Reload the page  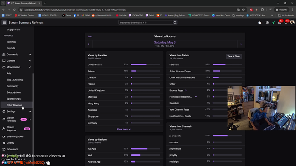[x=14, y=10]
